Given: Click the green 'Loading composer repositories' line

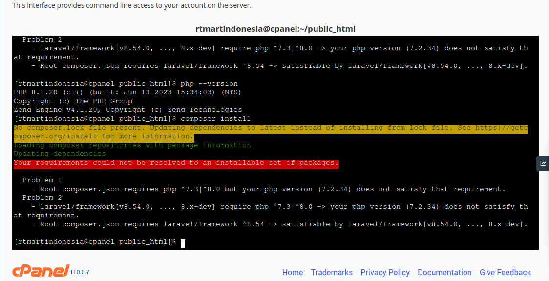Looking at the screenshot, I should [132, 145].
